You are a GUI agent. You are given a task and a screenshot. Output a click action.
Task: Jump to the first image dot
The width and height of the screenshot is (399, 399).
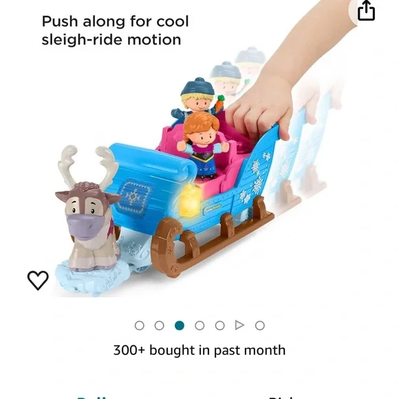tap(140, 325)
